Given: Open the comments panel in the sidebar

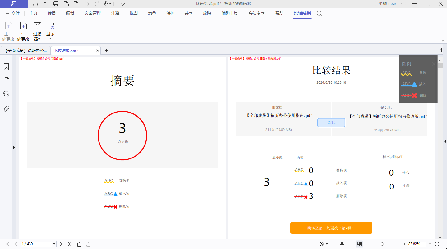Looking at the screenshot, I should point(6,94).
